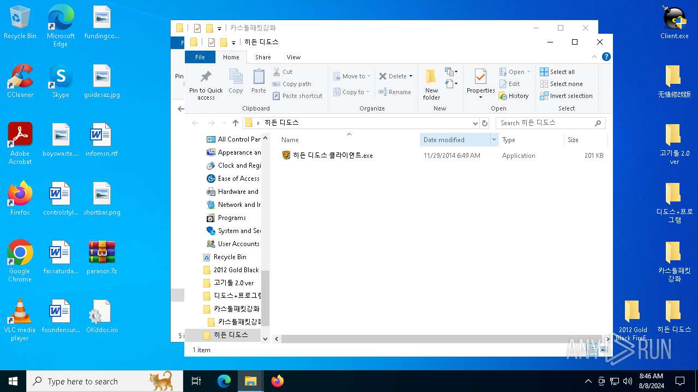The image size is (698, 392).
Task: Switch to the View tab
Action: 293,57
